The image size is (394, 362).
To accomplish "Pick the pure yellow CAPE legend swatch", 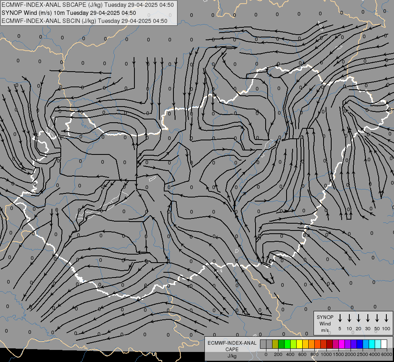I will click(x=299, y=344).
